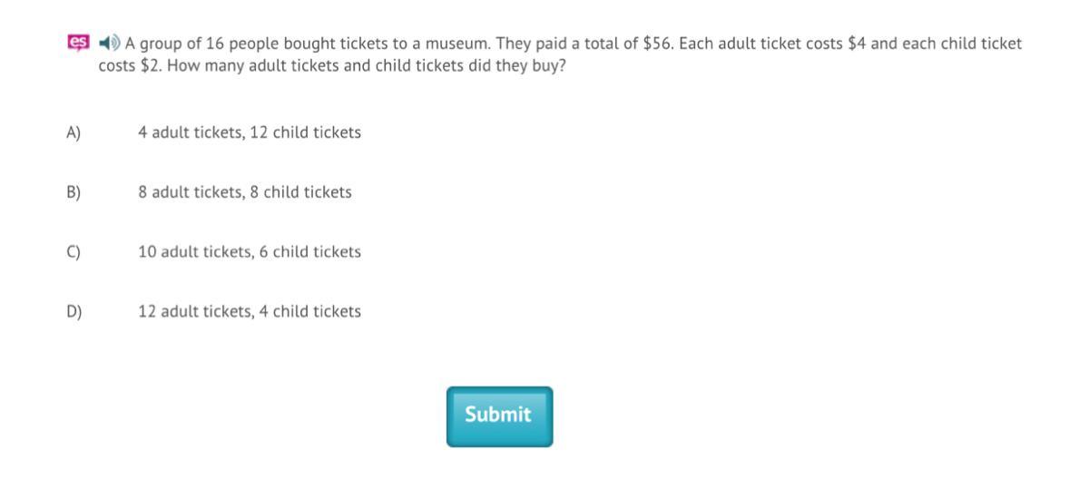Select answer letter A)

pos(74,132)
